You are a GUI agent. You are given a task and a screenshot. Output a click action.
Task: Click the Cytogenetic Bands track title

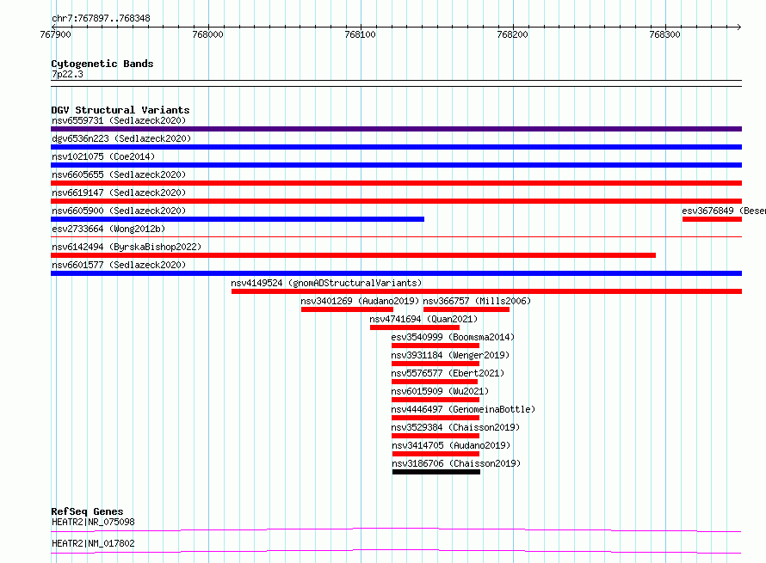click(102, 64)
